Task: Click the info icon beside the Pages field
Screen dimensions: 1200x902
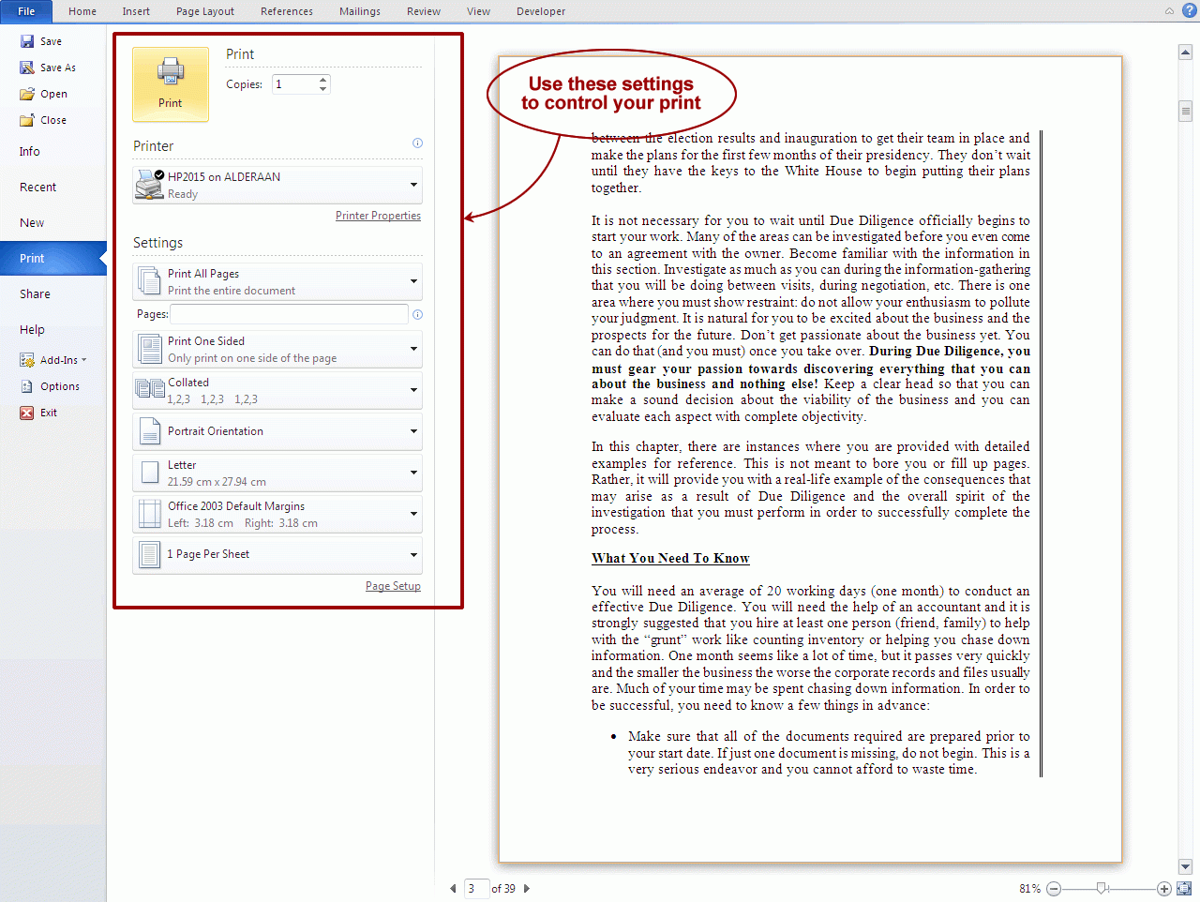Action: pos(417,314)
